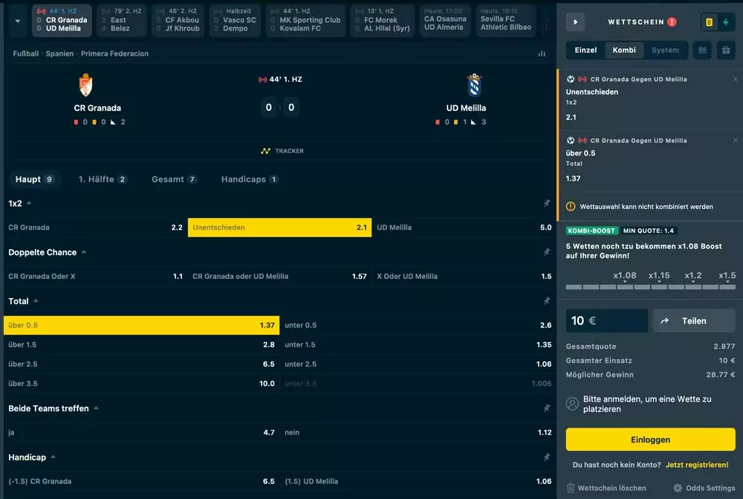Click the Wettschein red alert icon
This screenshot has width=743, height=499.
672,22
